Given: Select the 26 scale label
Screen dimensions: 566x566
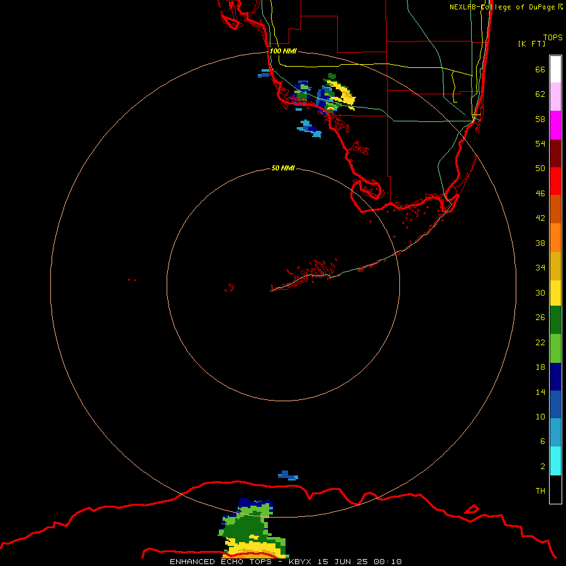Looking at the screenshot, I should 540,318.
